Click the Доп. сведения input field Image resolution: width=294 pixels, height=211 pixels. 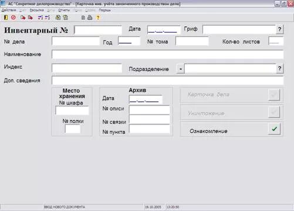tap(168, 81)
